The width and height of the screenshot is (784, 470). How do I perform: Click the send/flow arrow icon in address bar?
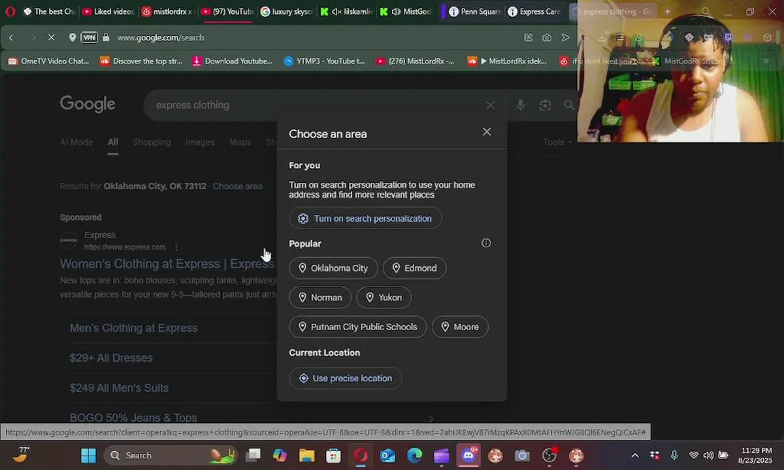pyautogui.click(x=566, y=38)
